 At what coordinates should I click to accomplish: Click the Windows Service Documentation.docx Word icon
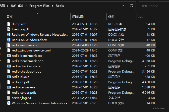9,103
